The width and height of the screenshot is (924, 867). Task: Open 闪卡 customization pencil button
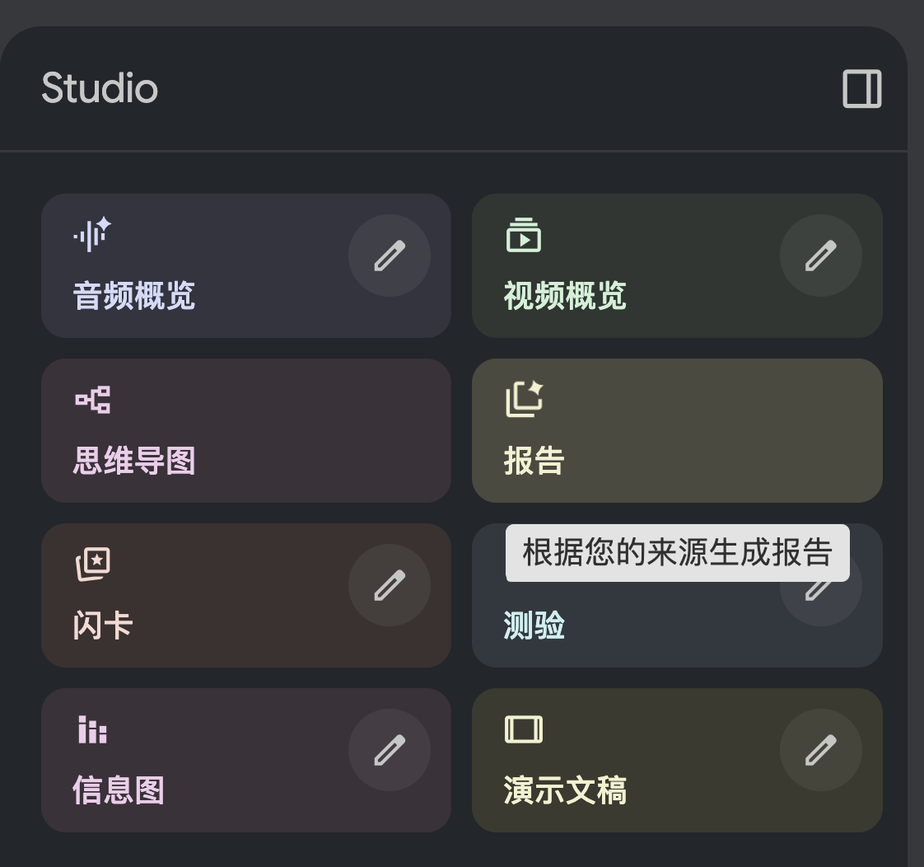pyautogui.click(x=390, y=585)
